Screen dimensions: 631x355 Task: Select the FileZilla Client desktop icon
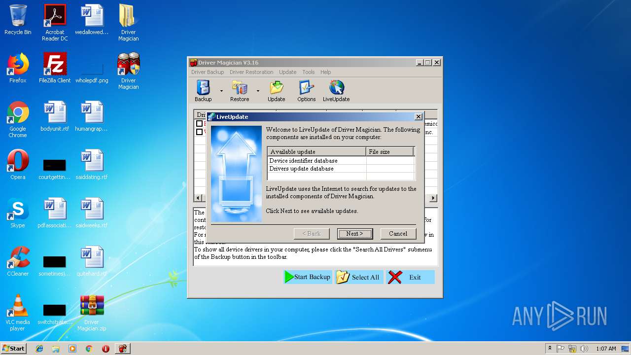pos(55,68)
